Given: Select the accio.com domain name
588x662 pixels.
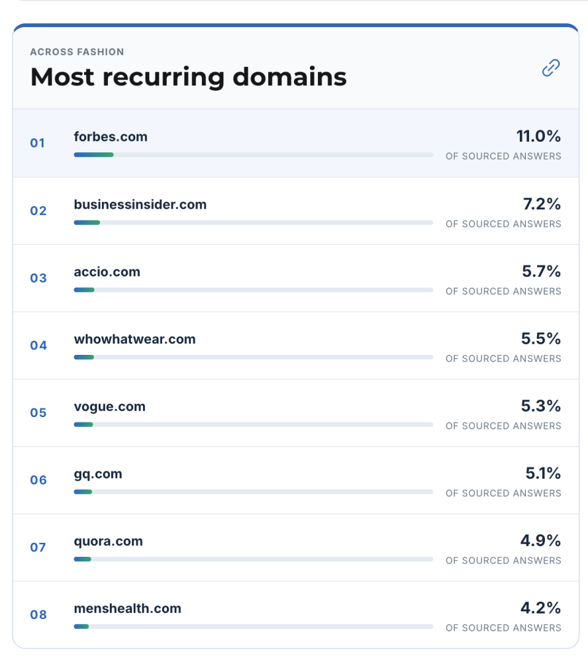Looking at the screenshot, I should coord(107,272).
